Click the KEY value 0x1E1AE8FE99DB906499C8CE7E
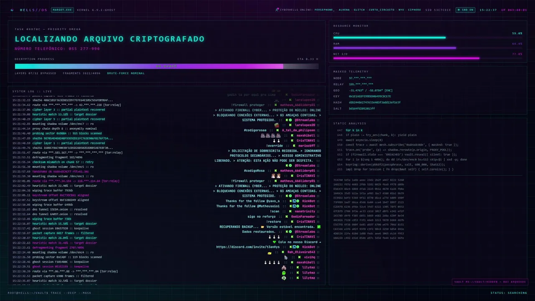Viewport: 535px width, 301px height. 370,96
